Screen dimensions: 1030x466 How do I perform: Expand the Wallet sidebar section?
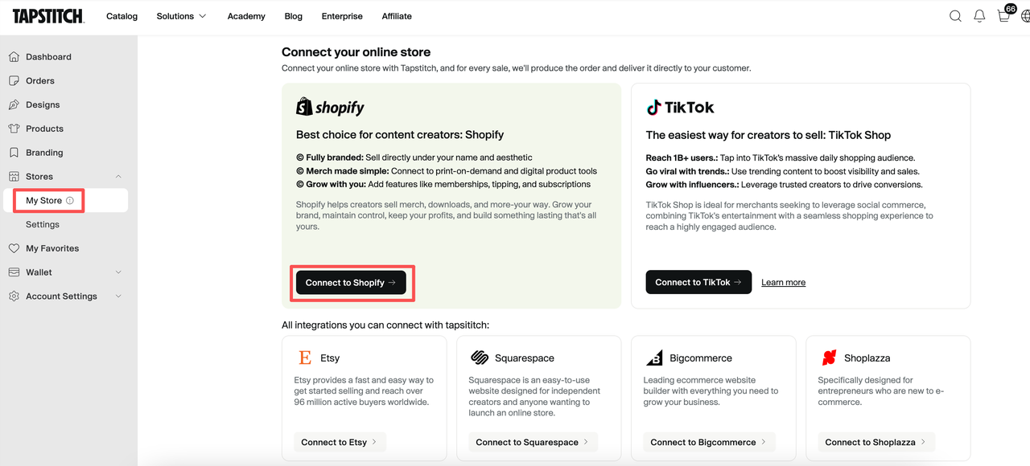pos(118,272)
